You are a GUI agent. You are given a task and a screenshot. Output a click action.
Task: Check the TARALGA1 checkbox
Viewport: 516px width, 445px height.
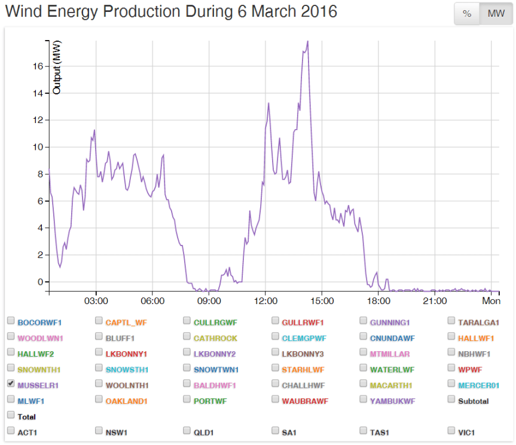click(x=452, y=321)
